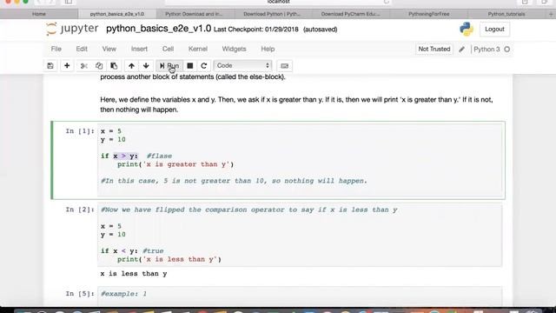The height and width of the screenshot is (313, 556).
Task: Move selected cell down arrow
Action: click(146, 66)
